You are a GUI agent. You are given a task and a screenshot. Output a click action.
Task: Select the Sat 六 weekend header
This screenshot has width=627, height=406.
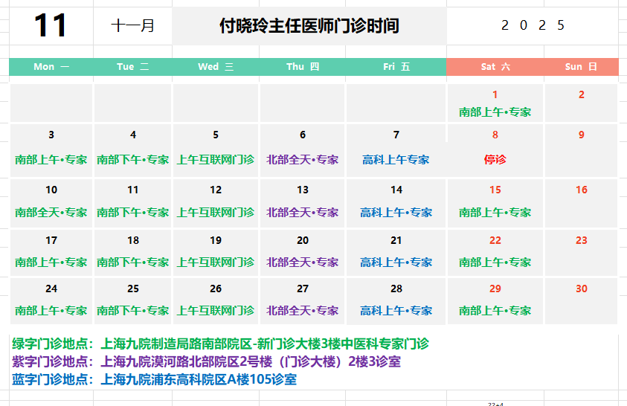(x=495, y=67)
